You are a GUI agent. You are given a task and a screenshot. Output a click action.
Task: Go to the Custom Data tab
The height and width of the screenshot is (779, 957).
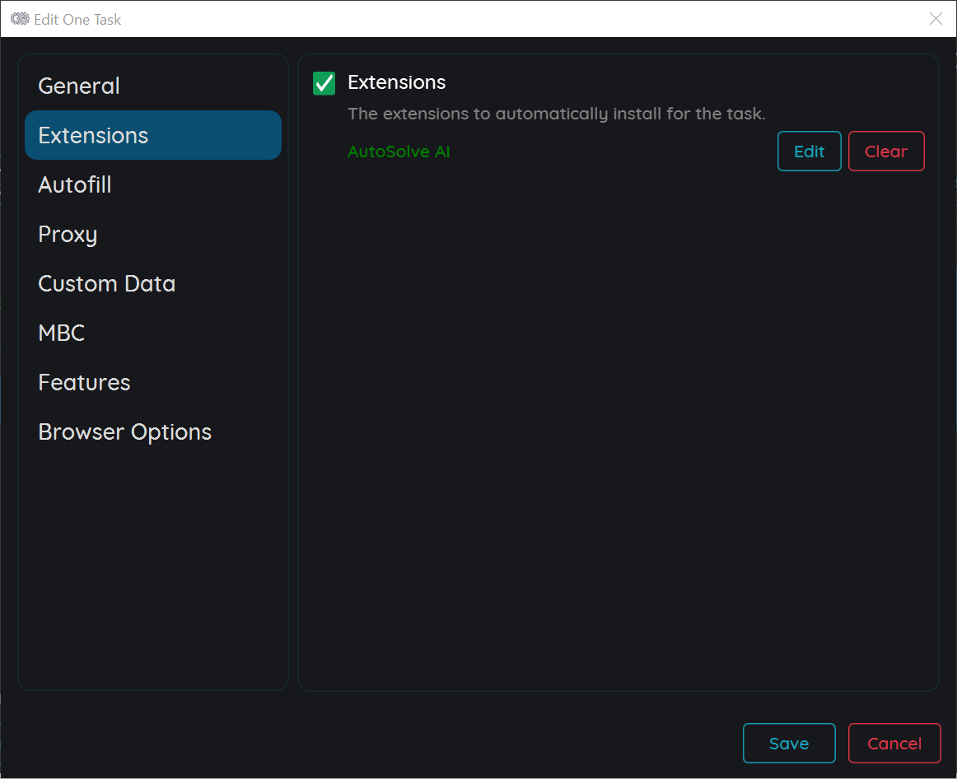[x=107, y=283]
